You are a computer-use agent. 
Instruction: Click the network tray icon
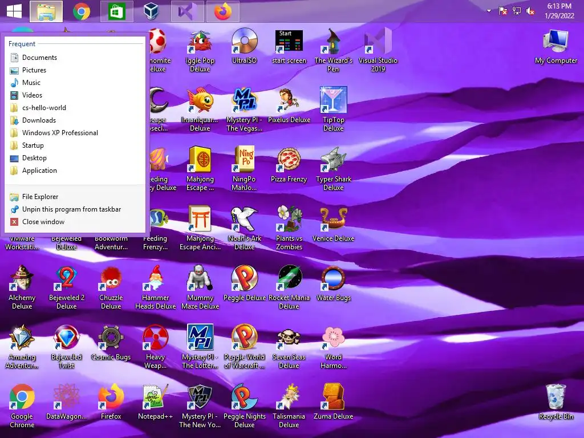(x=516, y=11)
